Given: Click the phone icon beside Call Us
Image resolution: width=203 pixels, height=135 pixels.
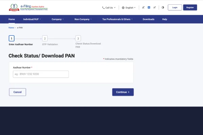Looking at the screenshot, I should [103, 7].
